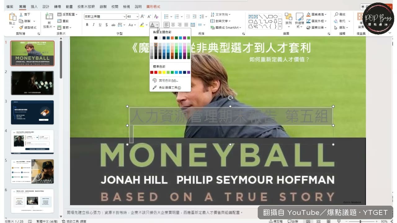Screen dimensions: 397x223
Task: Click the Reset (重設) slide icon
Action: coord(59,21)
